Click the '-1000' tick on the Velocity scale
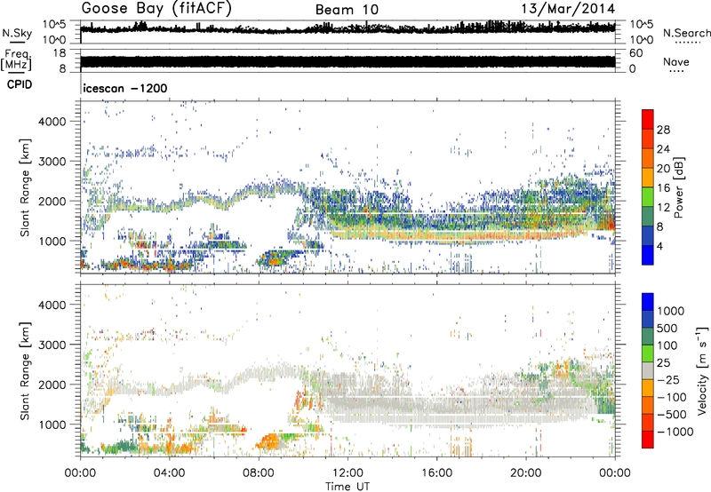This screenshot has width=711, height=492. [675, 432]
